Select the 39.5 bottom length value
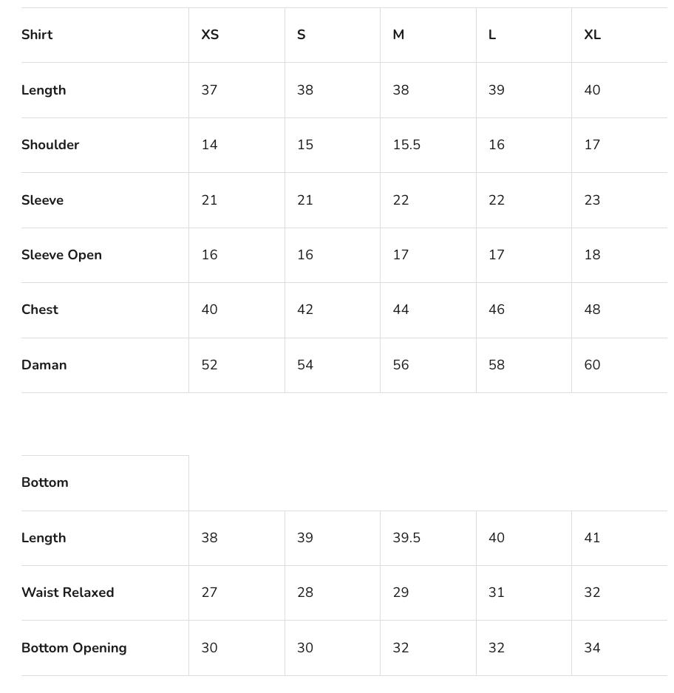Screen dimensions: 674x693 (406, 538)
